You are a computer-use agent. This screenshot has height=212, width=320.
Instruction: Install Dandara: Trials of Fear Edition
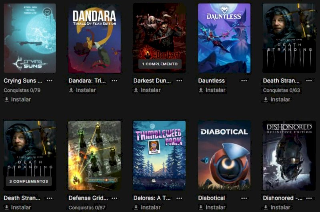point(82,90)
